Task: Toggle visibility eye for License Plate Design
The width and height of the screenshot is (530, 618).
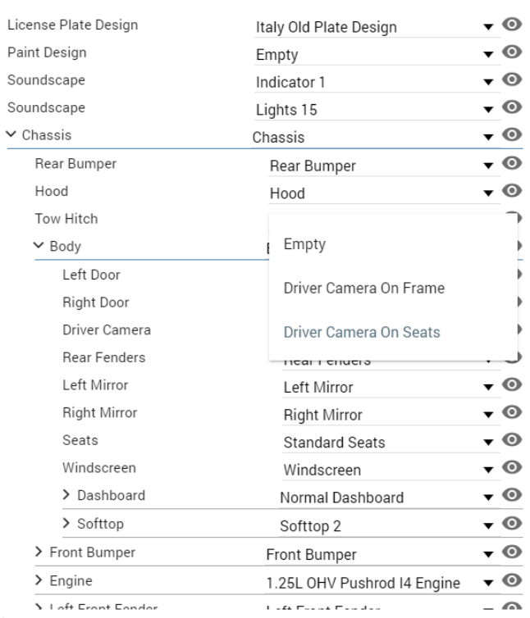Action: [x=512, y=25]
